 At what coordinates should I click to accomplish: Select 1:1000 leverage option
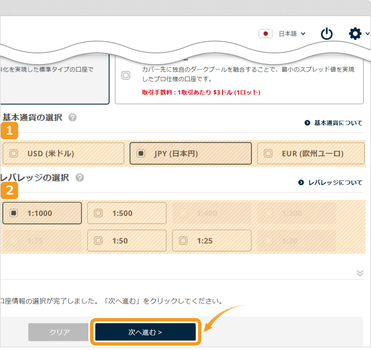(x=42, y=213)
